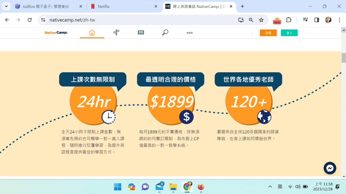Click the NativeCamp logo
346x194 pixels.
coord(56,33)
